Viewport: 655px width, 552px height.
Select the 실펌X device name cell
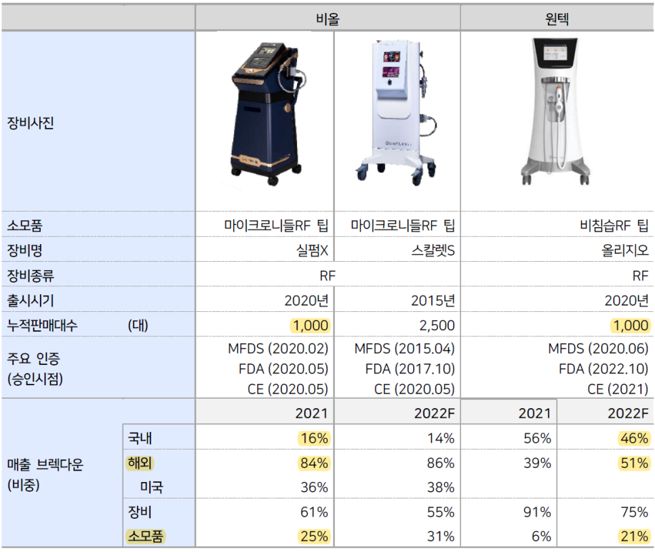[x=312, y=250]
